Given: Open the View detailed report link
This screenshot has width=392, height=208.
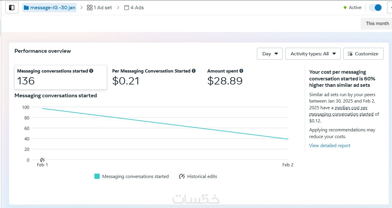Looking at the screenshot, I should pos(329,145).
